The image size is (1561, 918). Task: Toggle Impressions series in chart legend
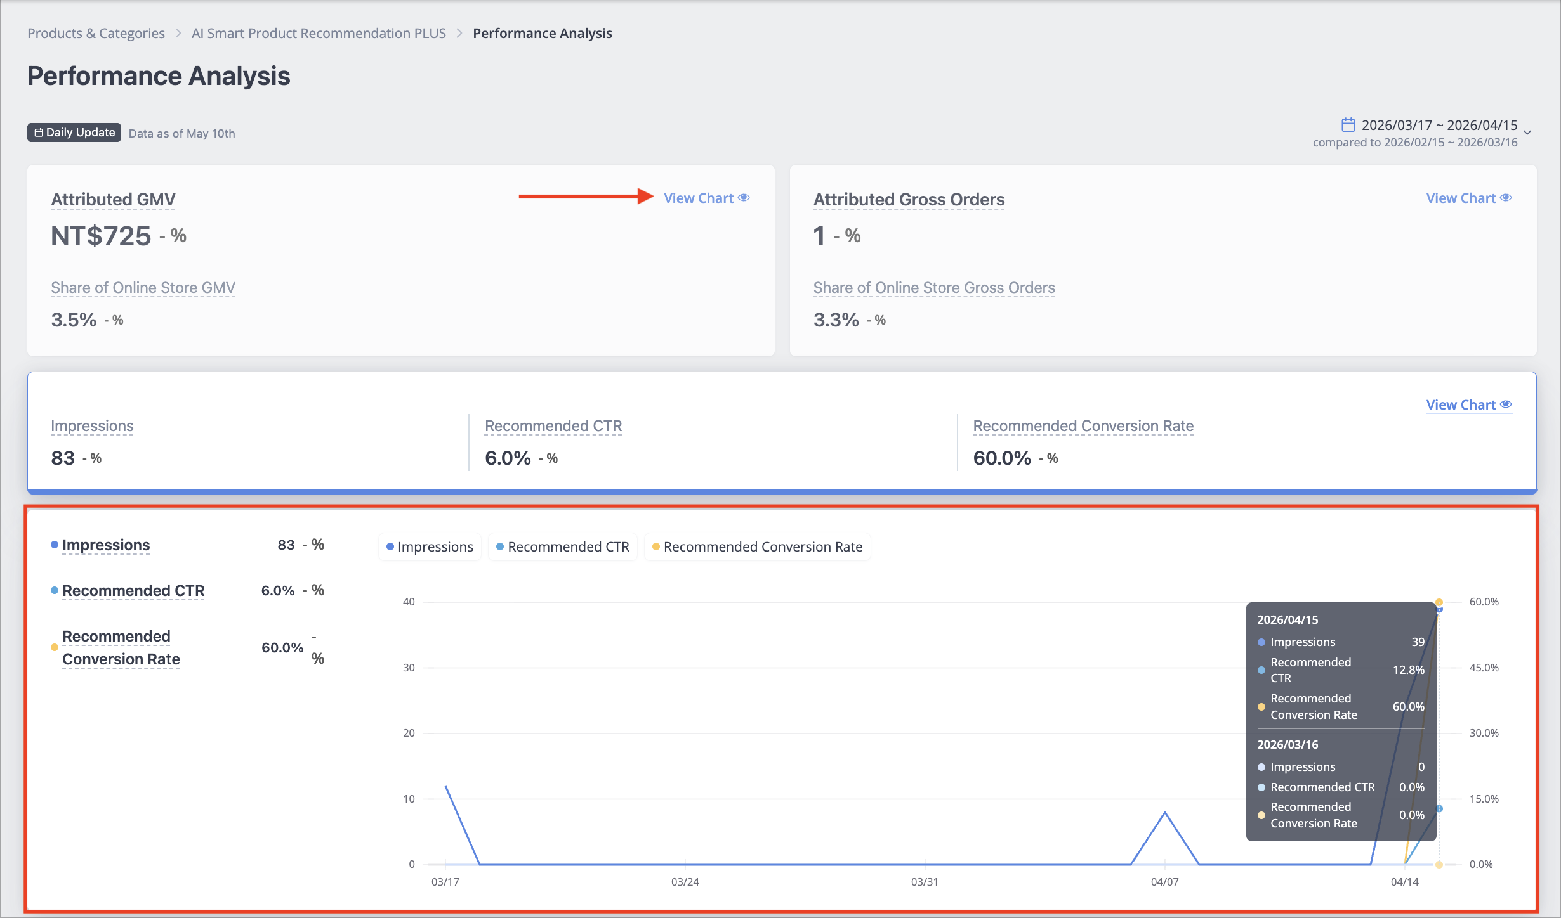430,546
